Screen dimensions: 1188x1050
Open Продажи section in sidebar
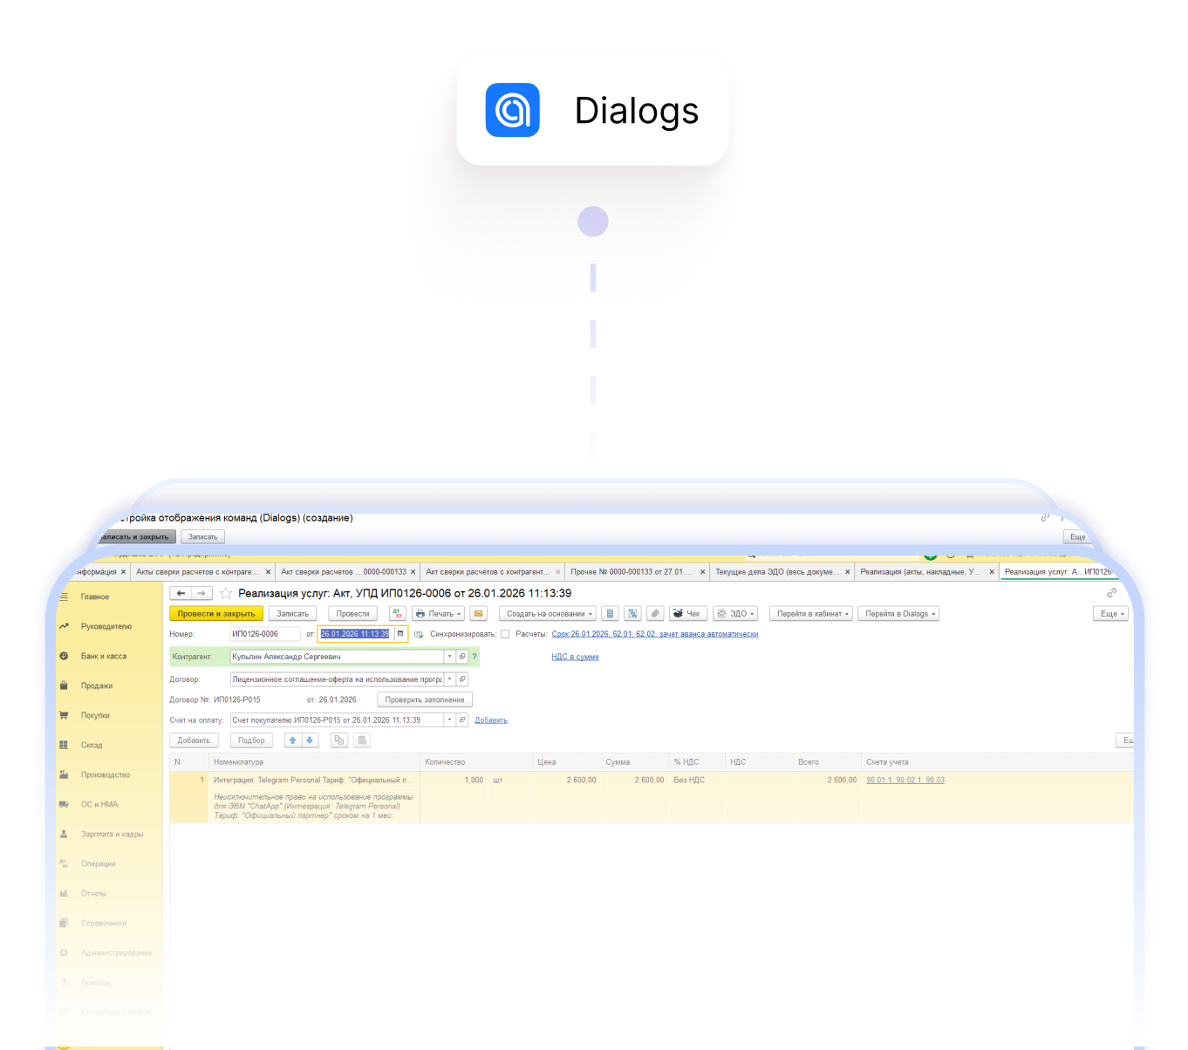97,686
